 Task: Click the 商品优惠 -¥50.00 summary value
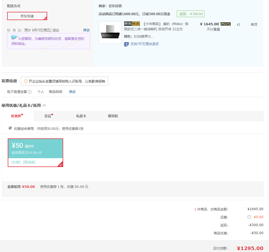click(257, 233)
